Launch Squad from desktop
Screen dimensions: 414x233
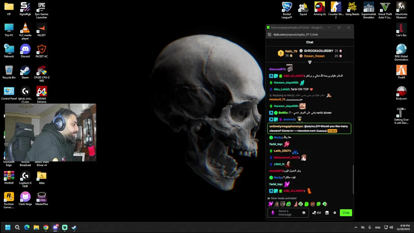click(x=303, y=8)
